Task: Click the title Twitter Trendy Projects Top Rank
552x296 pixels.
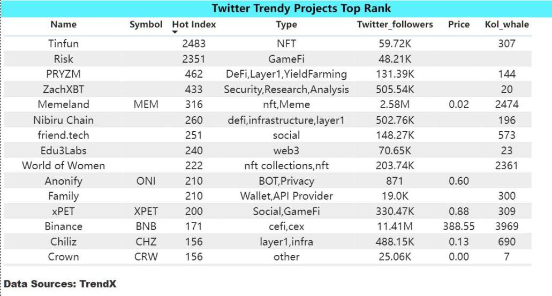Action: 301,8
